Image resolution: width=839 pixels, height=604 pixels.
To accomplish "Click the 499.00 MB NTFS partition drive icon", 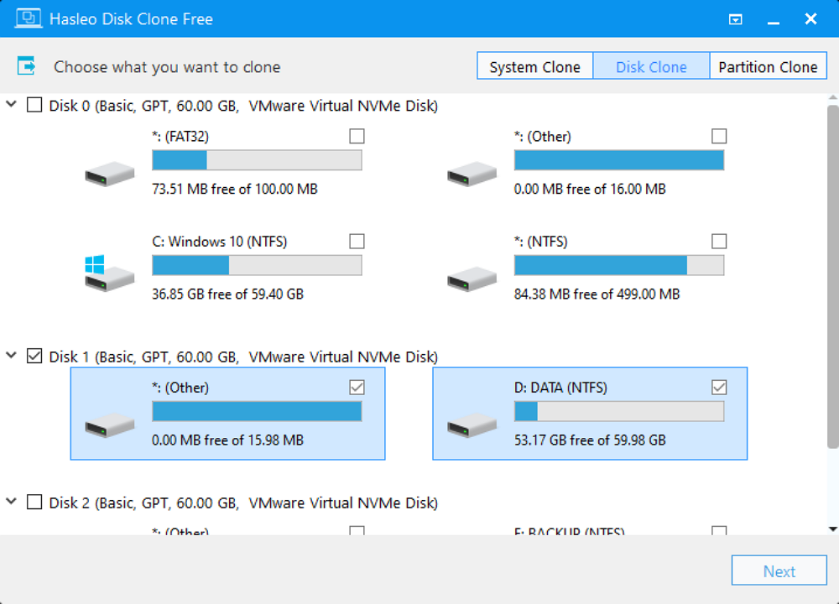I will click(x=472, y=279).
